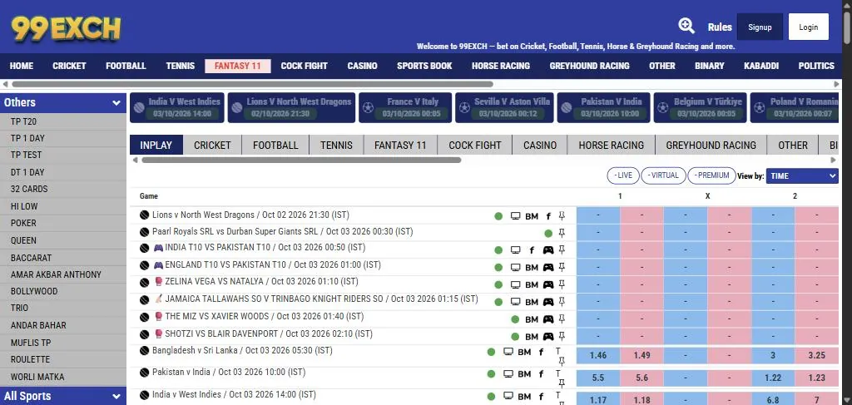Image resolution: width=852 pixels, height=405 pixels.
Task: Click gamepad icon on England T10 row
Action: point(548,268)
